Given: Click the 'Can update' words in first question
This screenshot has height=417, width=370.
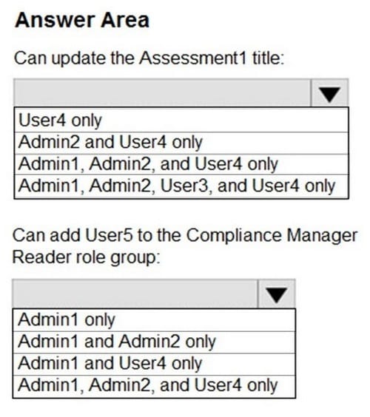Looking at the screenshot, I should [x=60, y=58].
